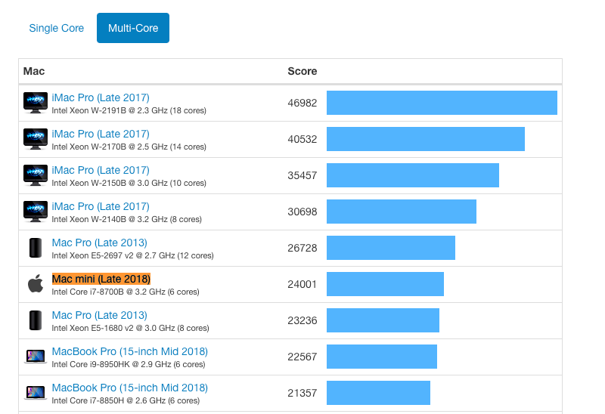Screen dimensions: 605x414
Task: Click score value 24001
Action: click(302, 284)
